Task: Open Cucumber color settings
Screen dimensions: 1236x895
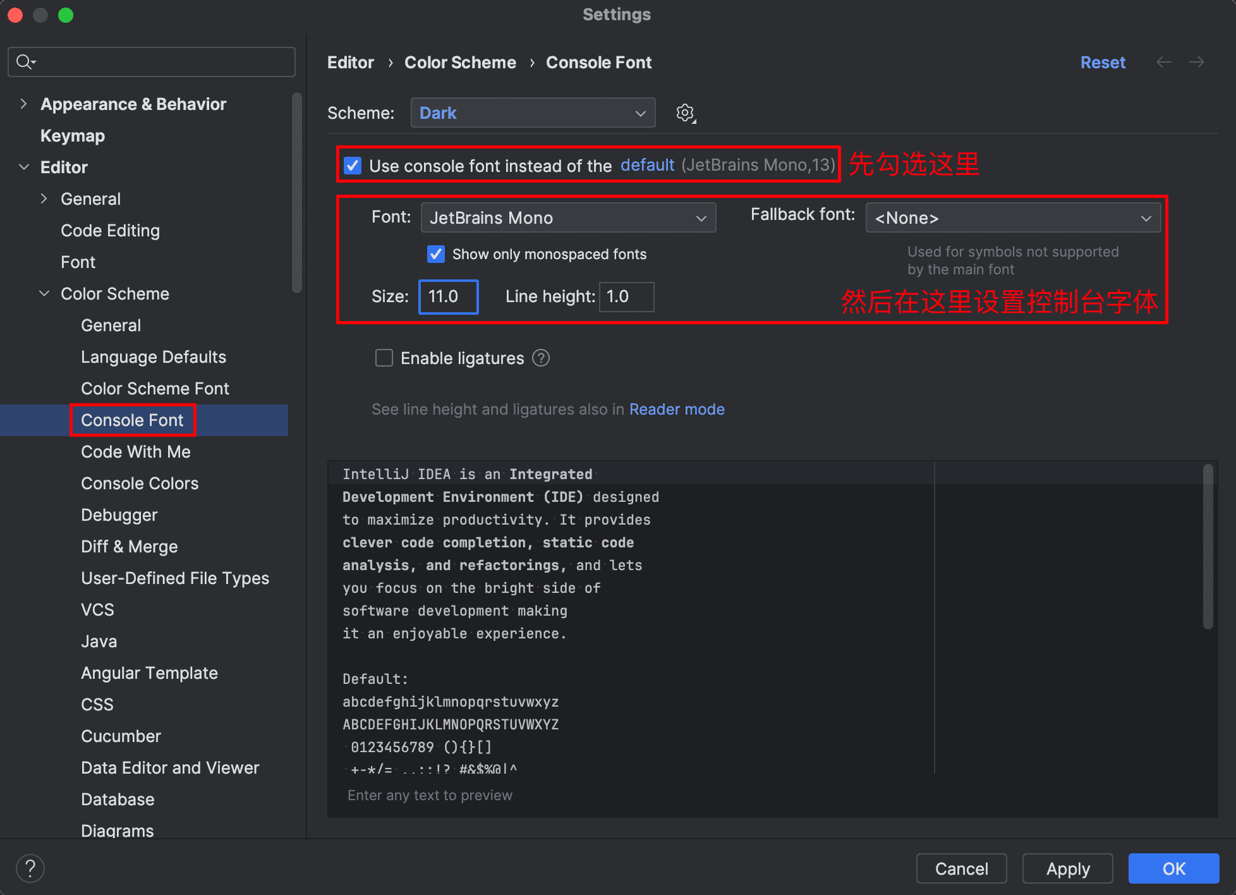Action: point(121,736)
